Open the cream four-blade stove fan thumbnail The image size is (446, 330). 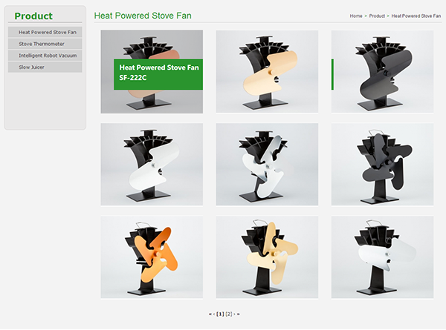point(267,257)
